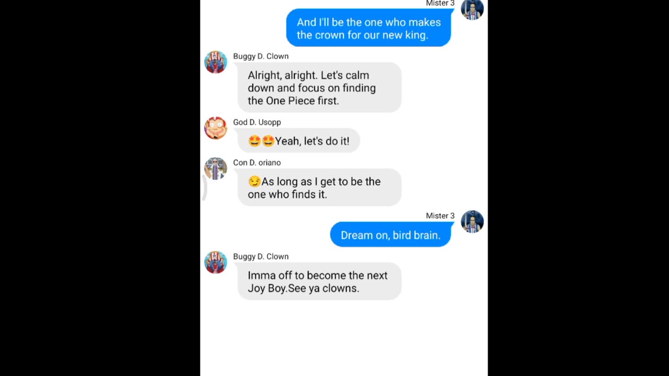Click the 'Mister 3' name above the crown message

(x=440, y=4)
